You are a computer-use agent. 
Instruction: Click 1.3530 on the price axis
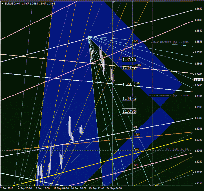[198, 52]
